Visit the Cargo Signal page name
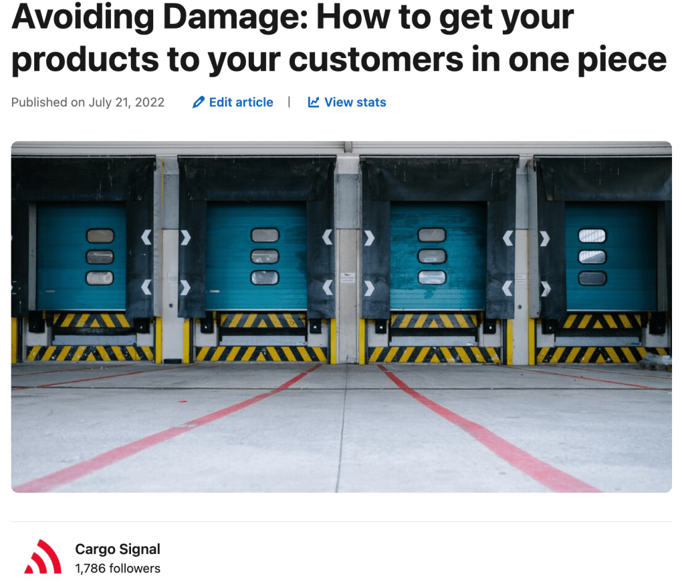Screen dimensions: 684x586 tap(118, 549)
